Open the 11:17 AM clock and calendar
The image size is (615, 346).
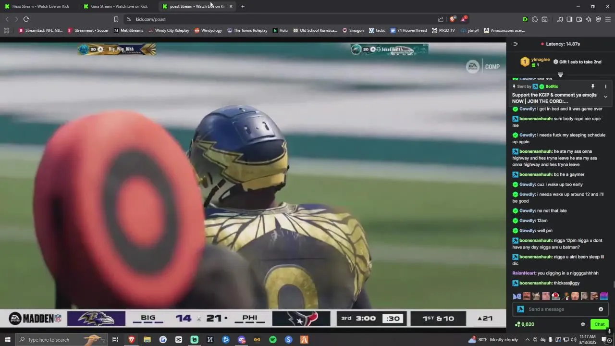point(588,340)
